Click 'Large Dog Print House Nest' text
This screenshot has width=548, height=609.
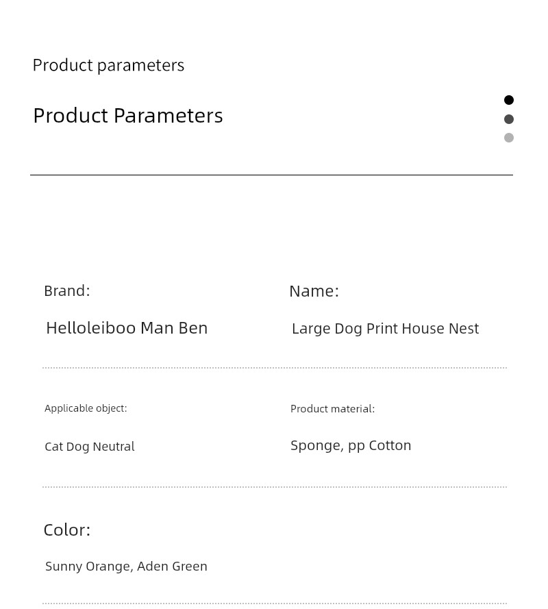[x=385, y=329]
